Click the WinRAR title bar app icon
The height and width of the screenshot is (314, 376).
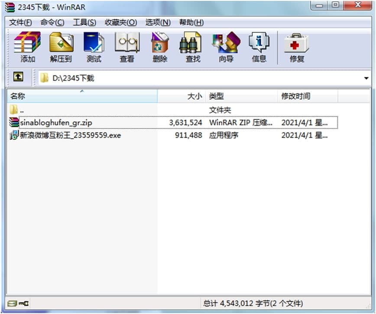10,7
